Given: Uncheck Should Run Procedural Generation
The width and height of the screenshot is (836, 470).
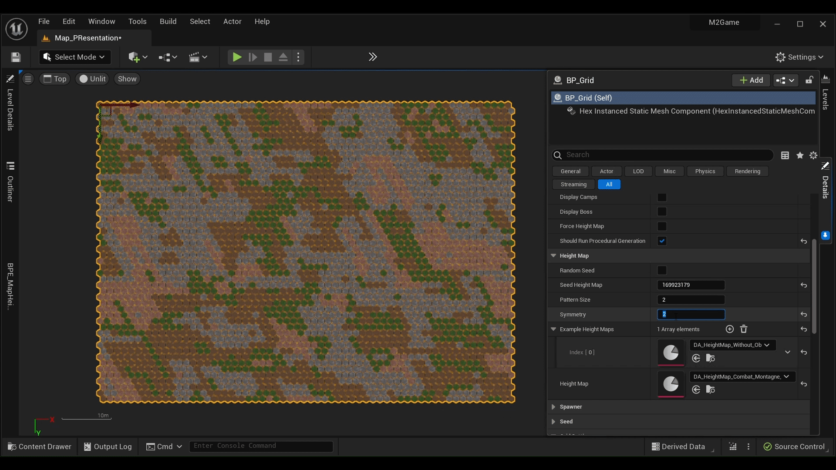Looking at the screenshot, I should [x=662, y=241].
